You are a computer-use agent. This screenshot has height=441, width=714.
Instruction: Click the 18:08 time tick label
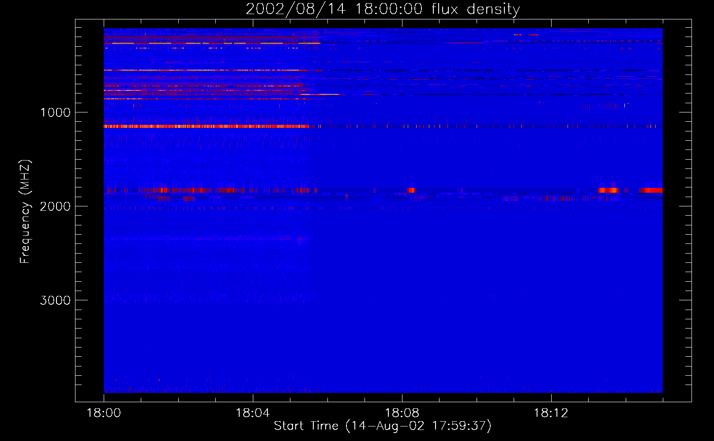click(x=402, y=413)
